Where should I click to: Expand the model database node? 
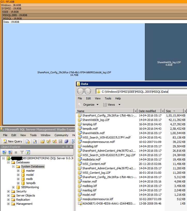pyautogui.click(x=18, y=175)
